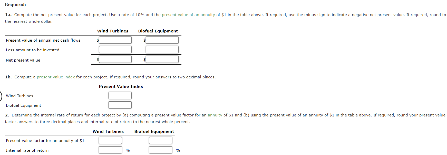This screenshot has height=155, width=447.
Task: Select the Wind Turbines amount to be invested field
Action: click(115, 49)
